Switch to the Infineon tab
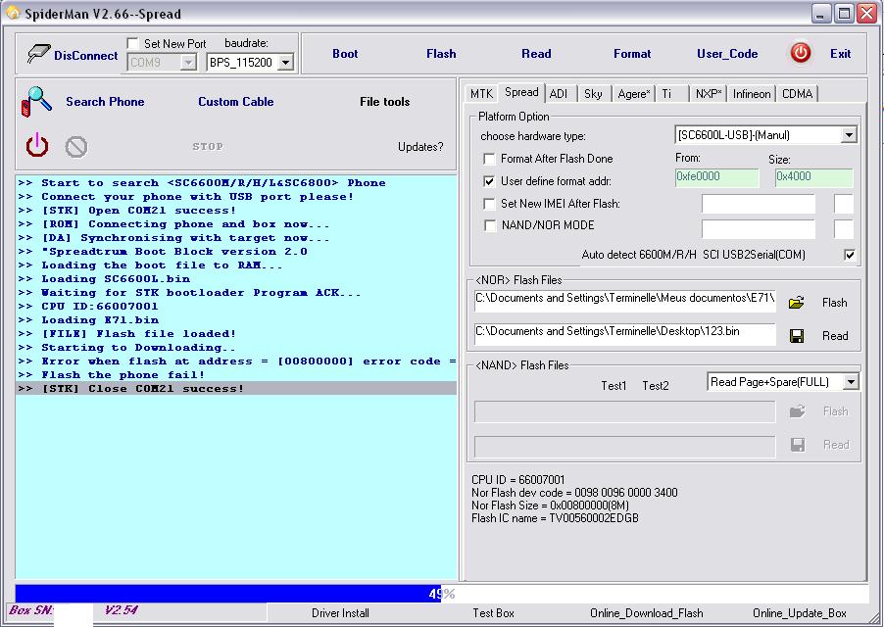Image resolution: width=884 pixels, height=627 pixels. pos(752,93)
